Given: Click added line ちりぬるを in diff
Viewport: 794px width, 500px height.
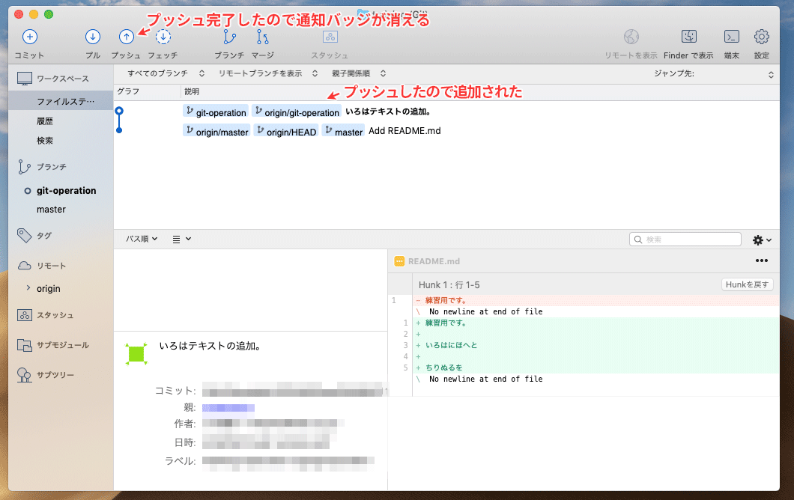Looking at the screenshot, I should pos(443,368).
